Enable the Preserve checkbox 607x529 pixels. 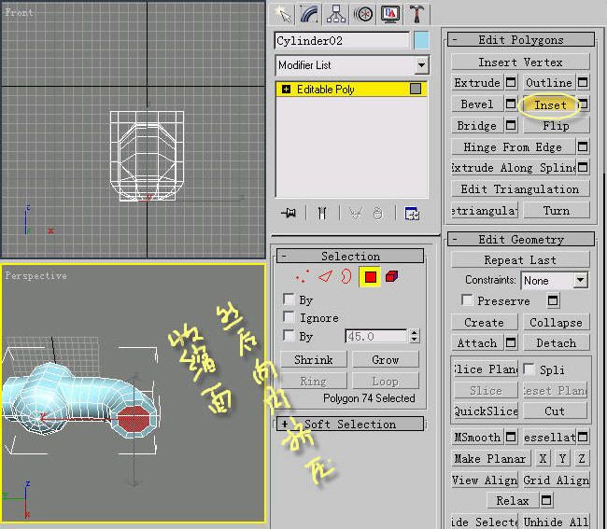[467, 300]
